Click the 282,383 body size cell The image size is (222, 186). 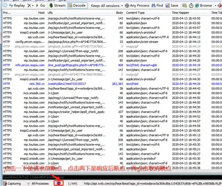pos(118,84)
